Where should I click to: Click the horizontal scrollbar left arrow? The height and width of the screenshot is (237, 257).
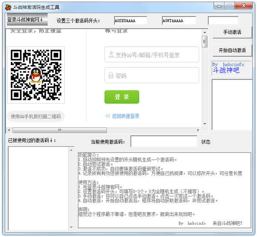9,130
